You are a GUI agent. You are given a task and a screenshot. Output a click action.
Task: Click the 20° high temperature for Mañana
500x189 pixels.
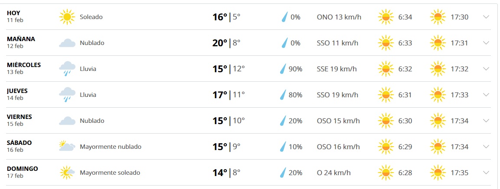[219, 43]
